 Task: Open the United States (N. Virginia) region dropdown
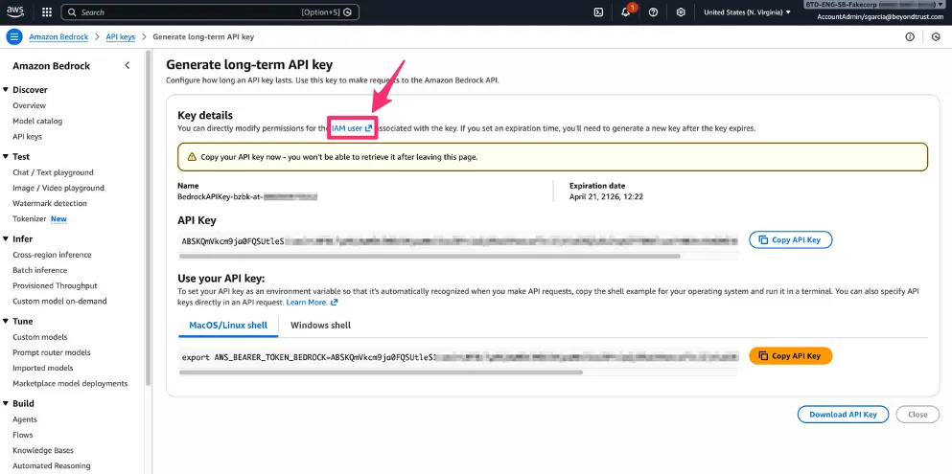[x=747, y=12]
